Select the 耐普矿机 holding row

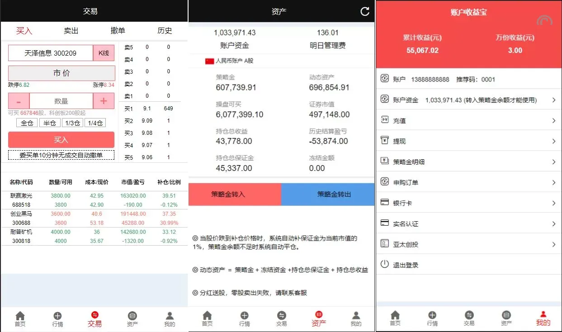(x=94, y=237)
